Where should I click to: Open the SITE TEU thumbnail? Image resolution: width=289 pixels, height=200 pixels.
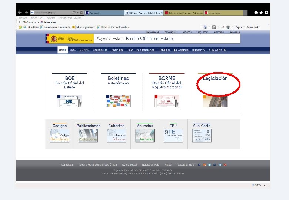coord(173,136)
